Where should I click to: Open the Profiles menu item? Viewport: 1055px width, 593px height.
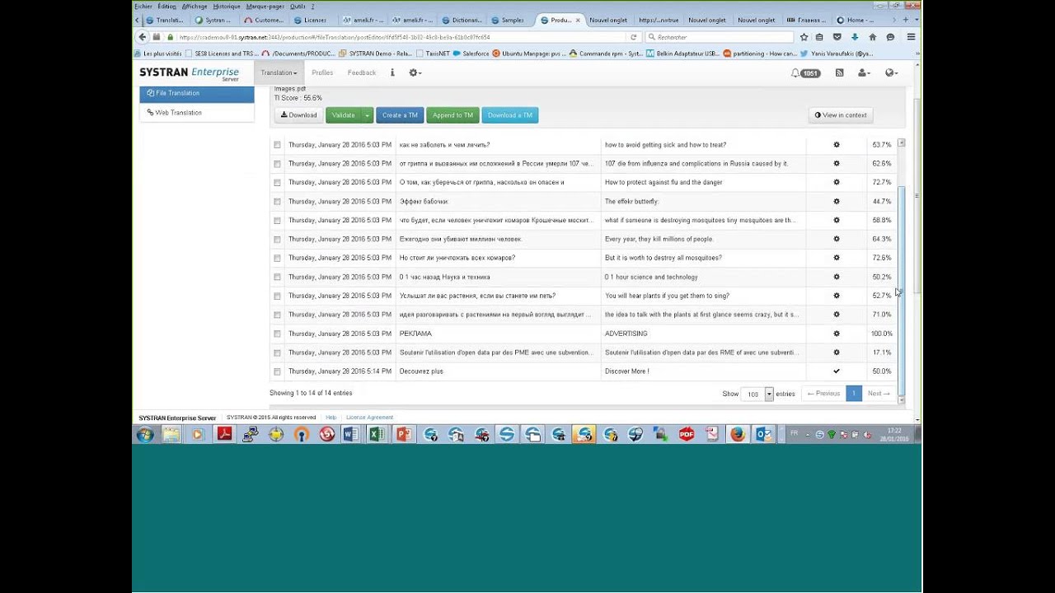pyautogui.click(x=322, y=72)
